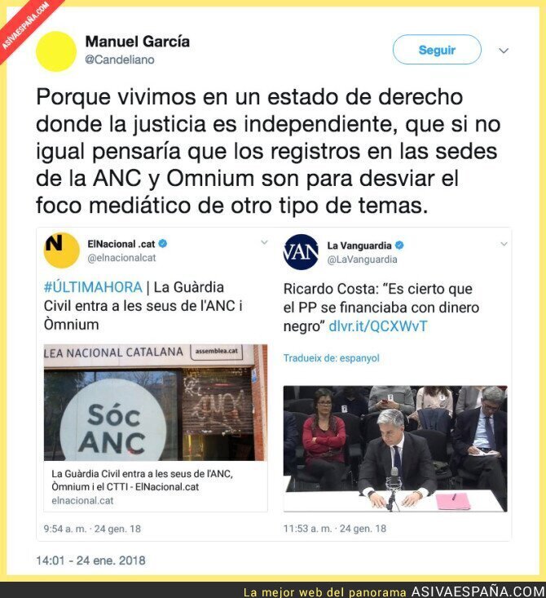Click the 14:01 - 24 ene. 2018 timestamp
The height and width of the screenshot is (598, 546).
pyautogui.click(x=90, y=560)
